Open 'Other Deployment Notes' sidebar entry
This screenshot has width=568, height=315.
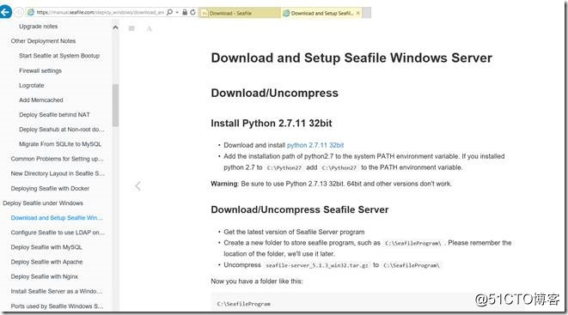tap(43, 41)
